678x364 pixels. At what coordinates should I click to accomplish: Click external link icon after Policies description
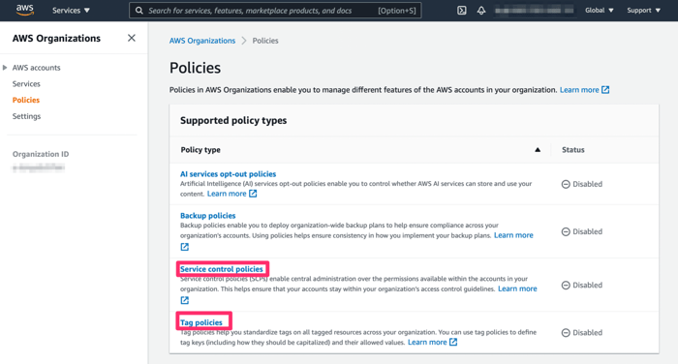tap(605, 90)
